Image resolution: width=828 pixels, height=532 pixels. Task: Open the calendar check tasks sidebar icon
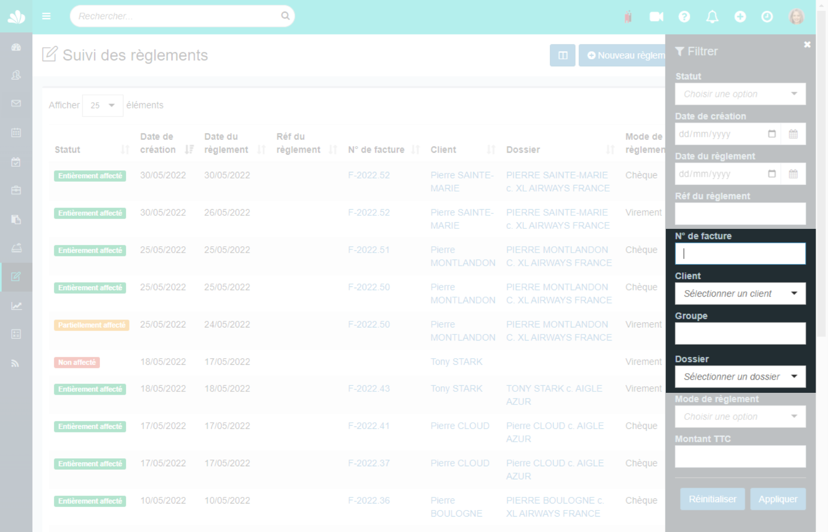click(x=16, y=162)
